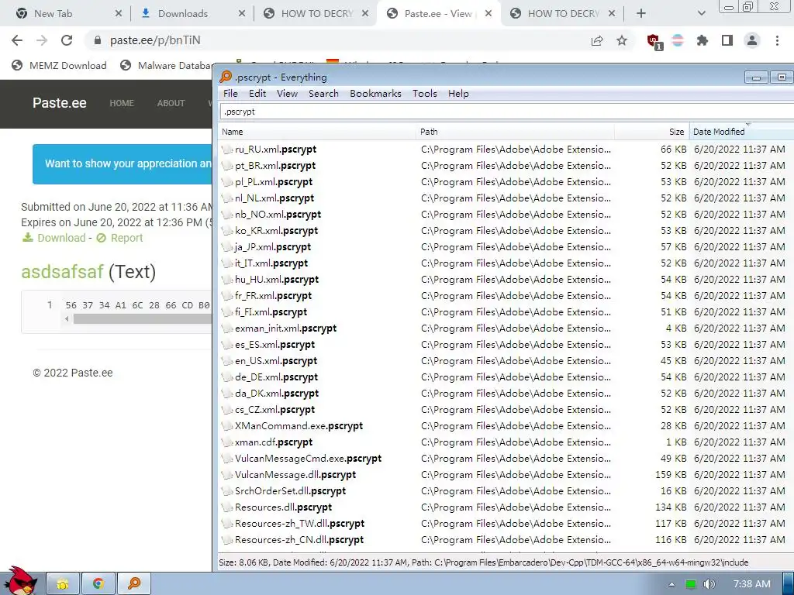Select file SrchOrderSet.dll.pscrypt
794x595 pixels.
click(x=290, y=490)
